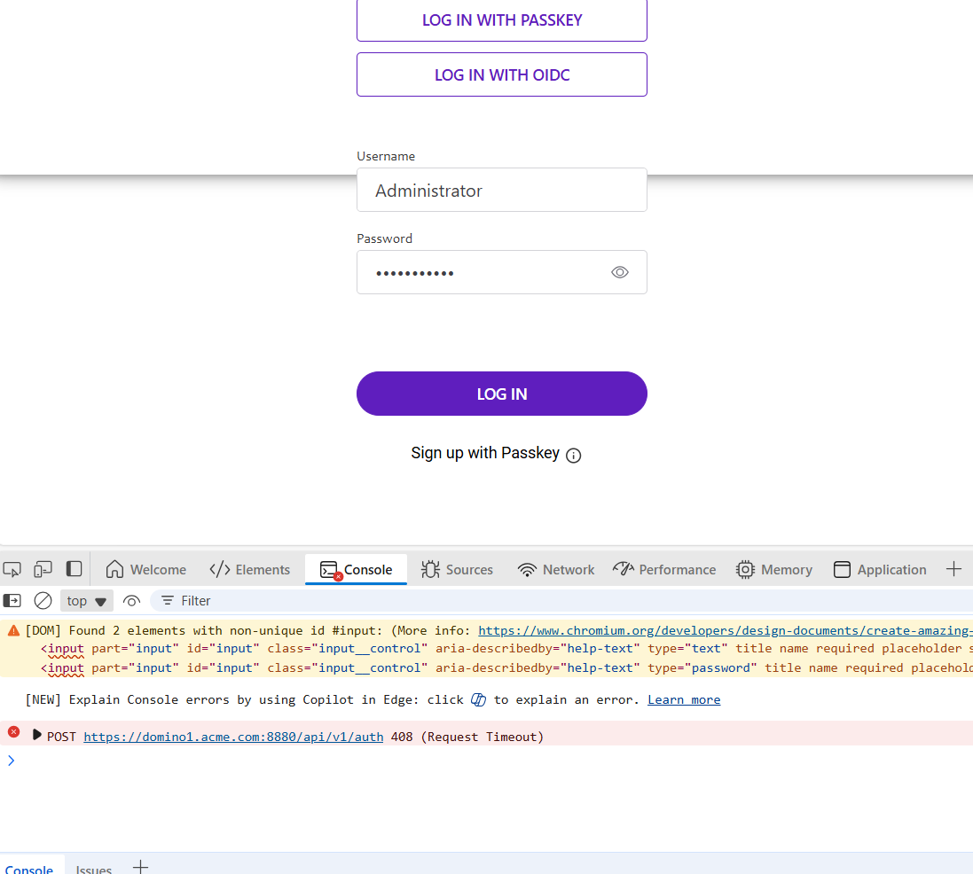Click the info icon beside Sign up with Passkey
973x874 pixels.
click(573, 455)
